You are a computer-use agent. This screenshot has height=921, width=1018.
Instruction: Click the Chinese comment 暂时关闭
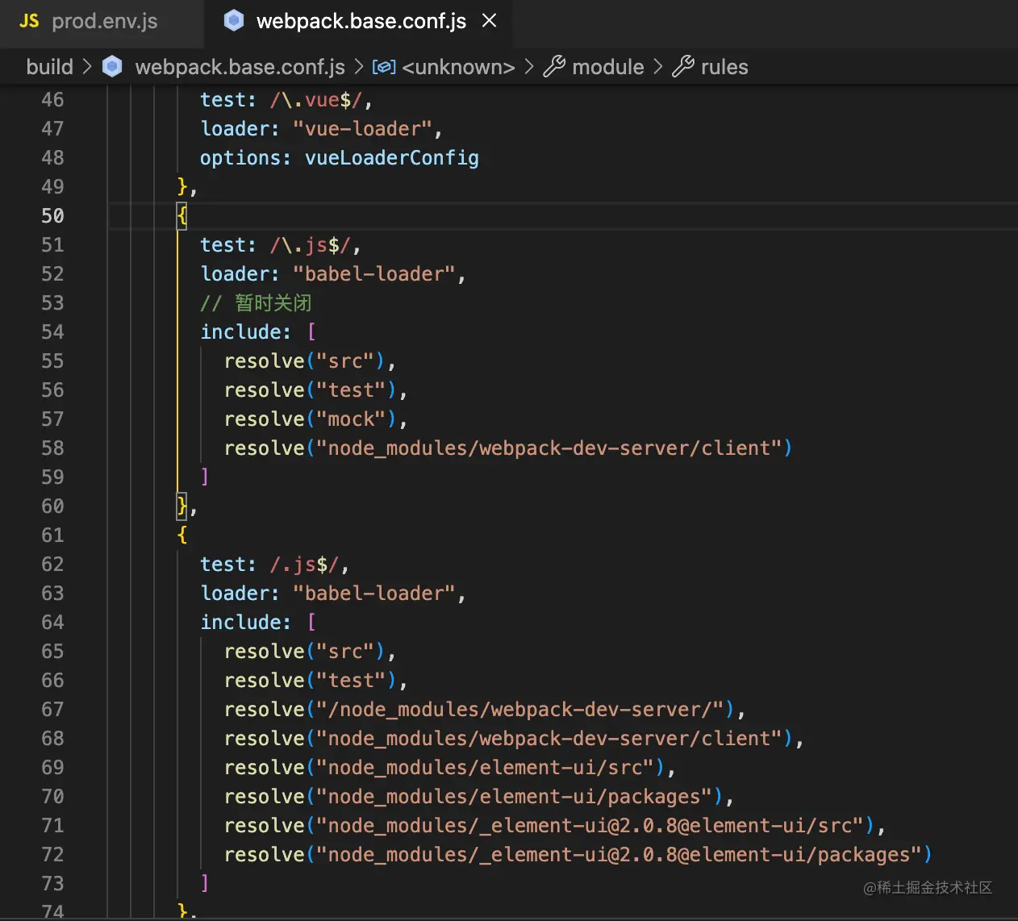[x=273, y=303]
